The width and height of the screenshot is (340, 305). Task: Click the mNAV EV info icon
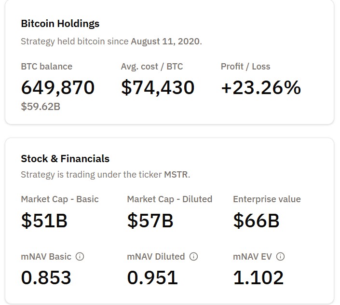point(280,257)
